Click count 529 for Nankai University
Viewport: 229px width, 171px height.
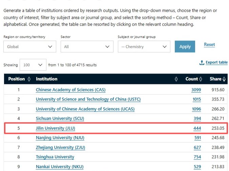[x=197, y=167]
